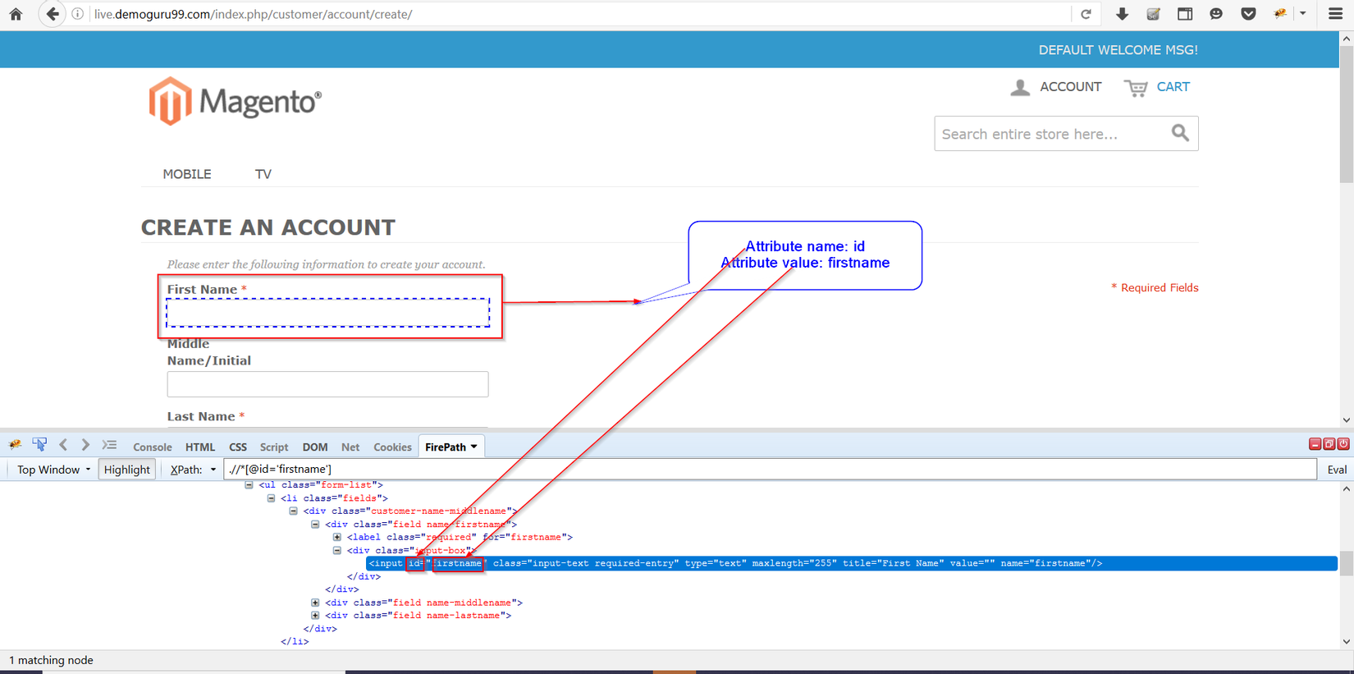Click the First Name input field
Image resolution: width=1354 pixels, height=674 pixels.
[328, 313]
